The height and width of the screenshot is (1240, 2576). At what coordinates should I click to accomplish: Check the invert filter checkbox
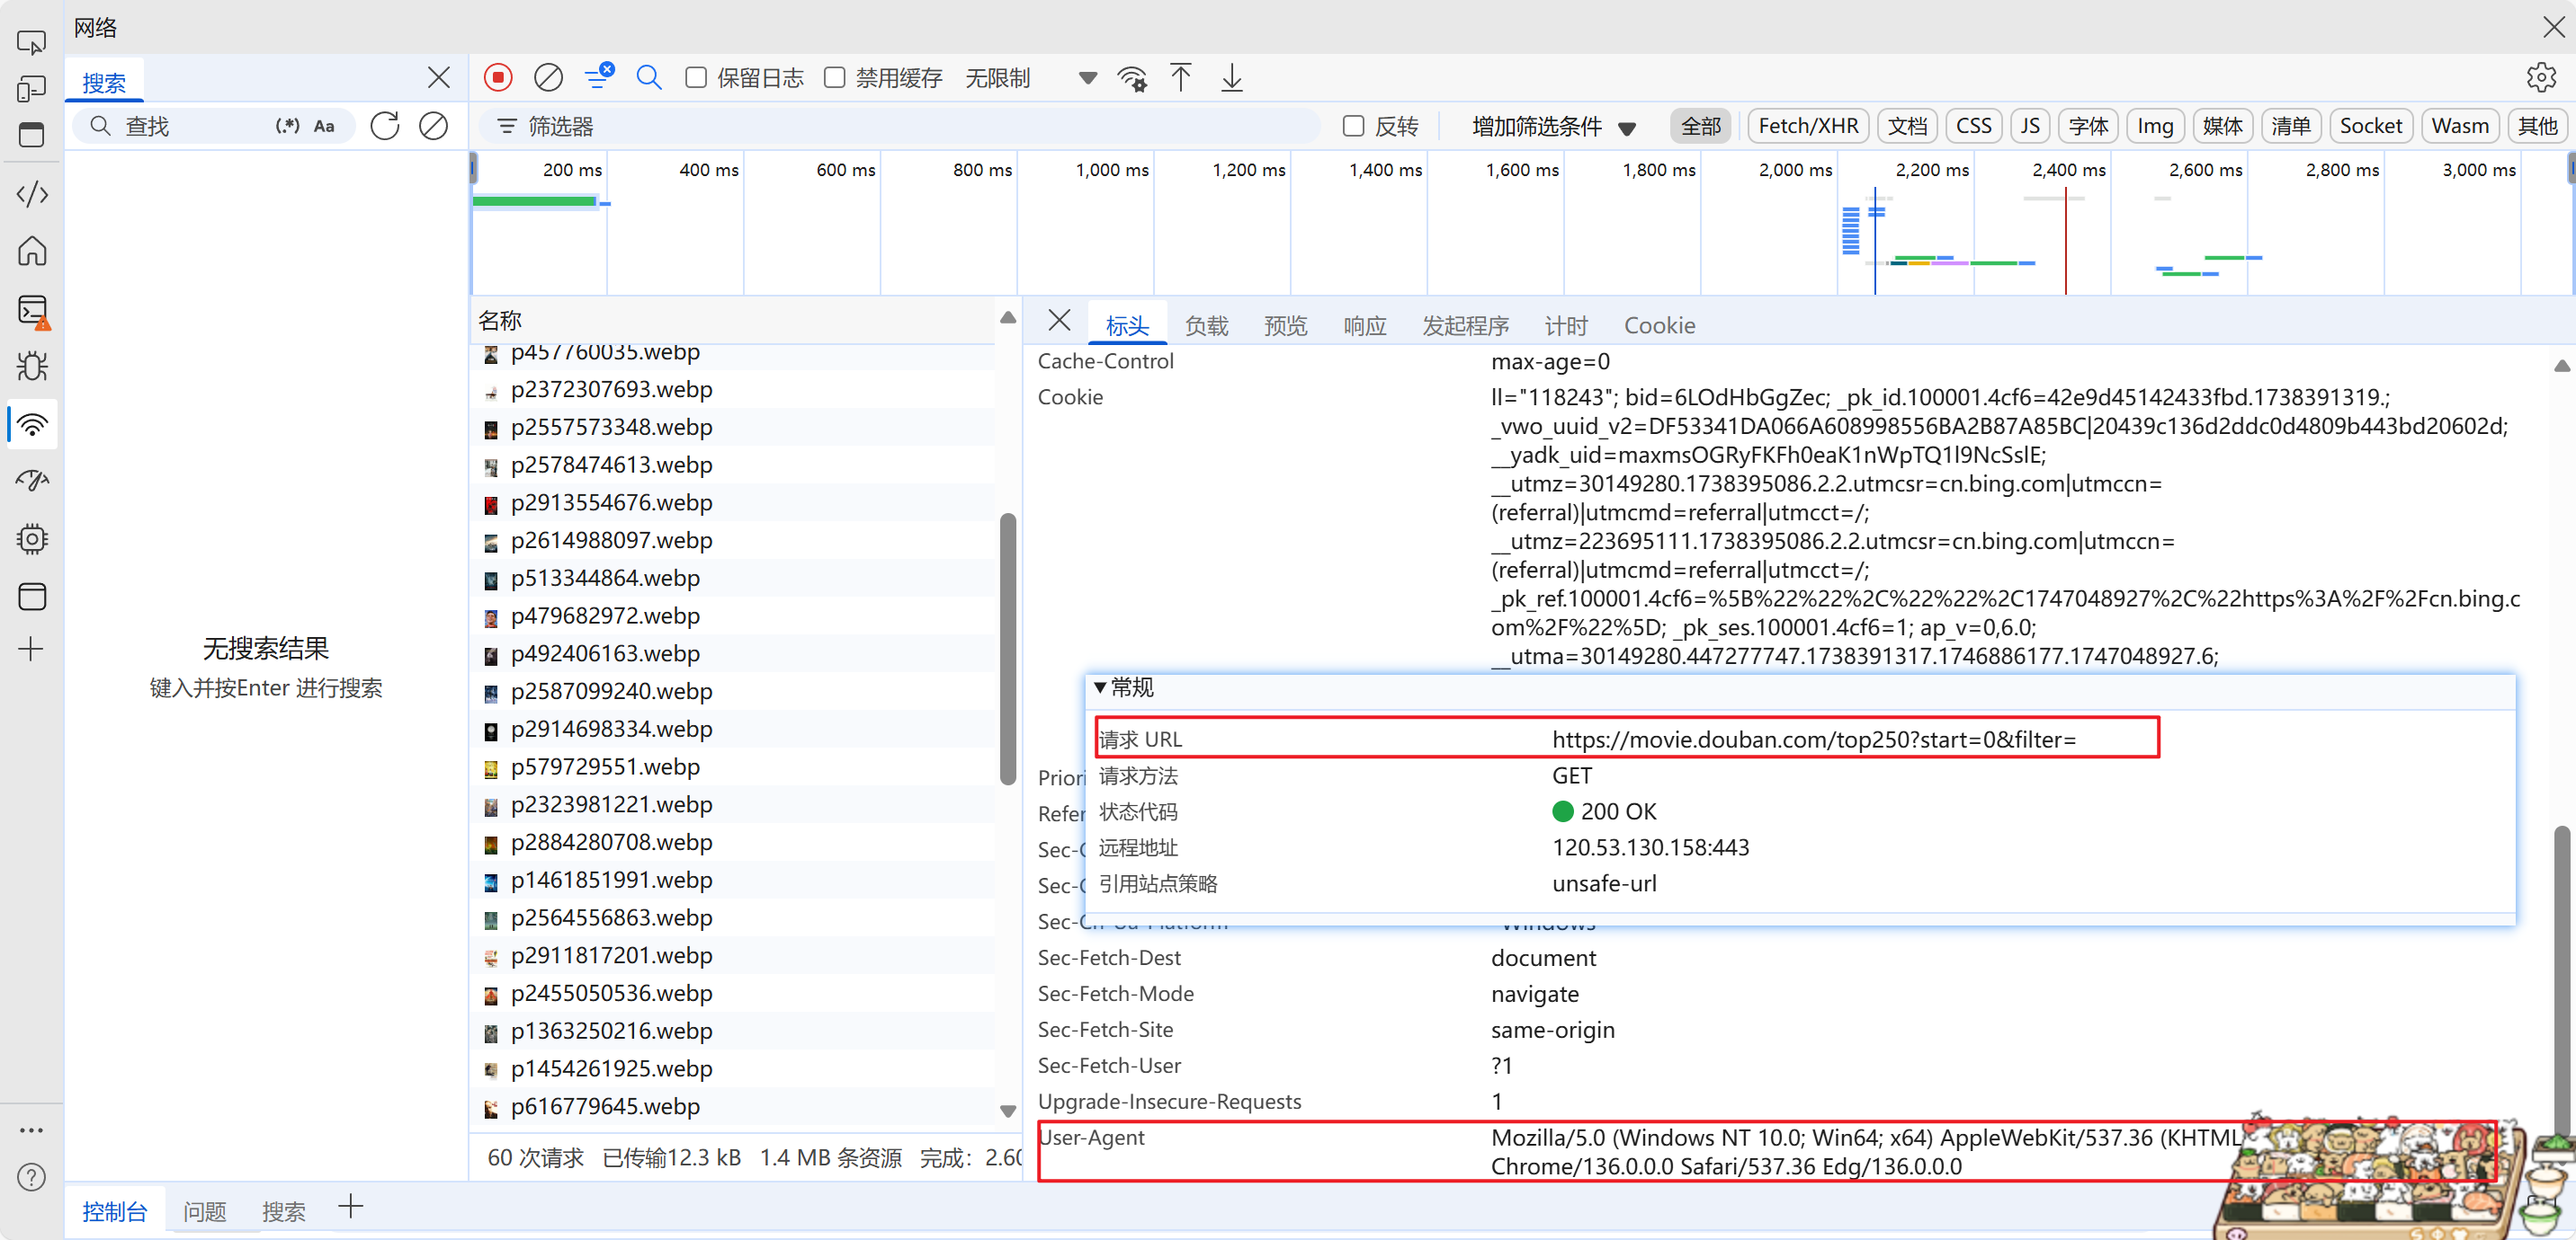click(x=1353, y=126)
